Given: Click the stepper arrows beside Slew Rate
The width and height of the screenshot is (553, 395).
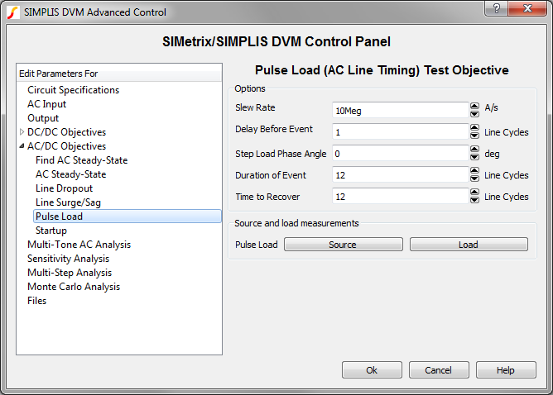Looking at the screenshot, I should click(x=474, y=109).
